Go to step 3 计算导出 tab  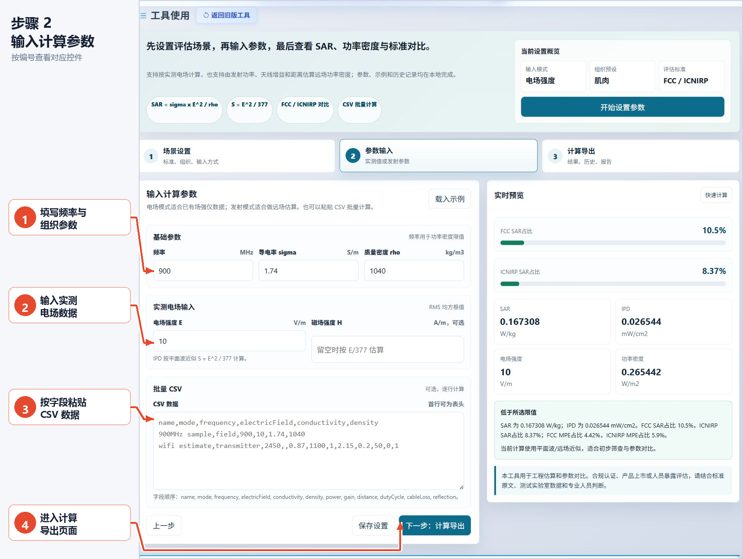click(640, 156)
